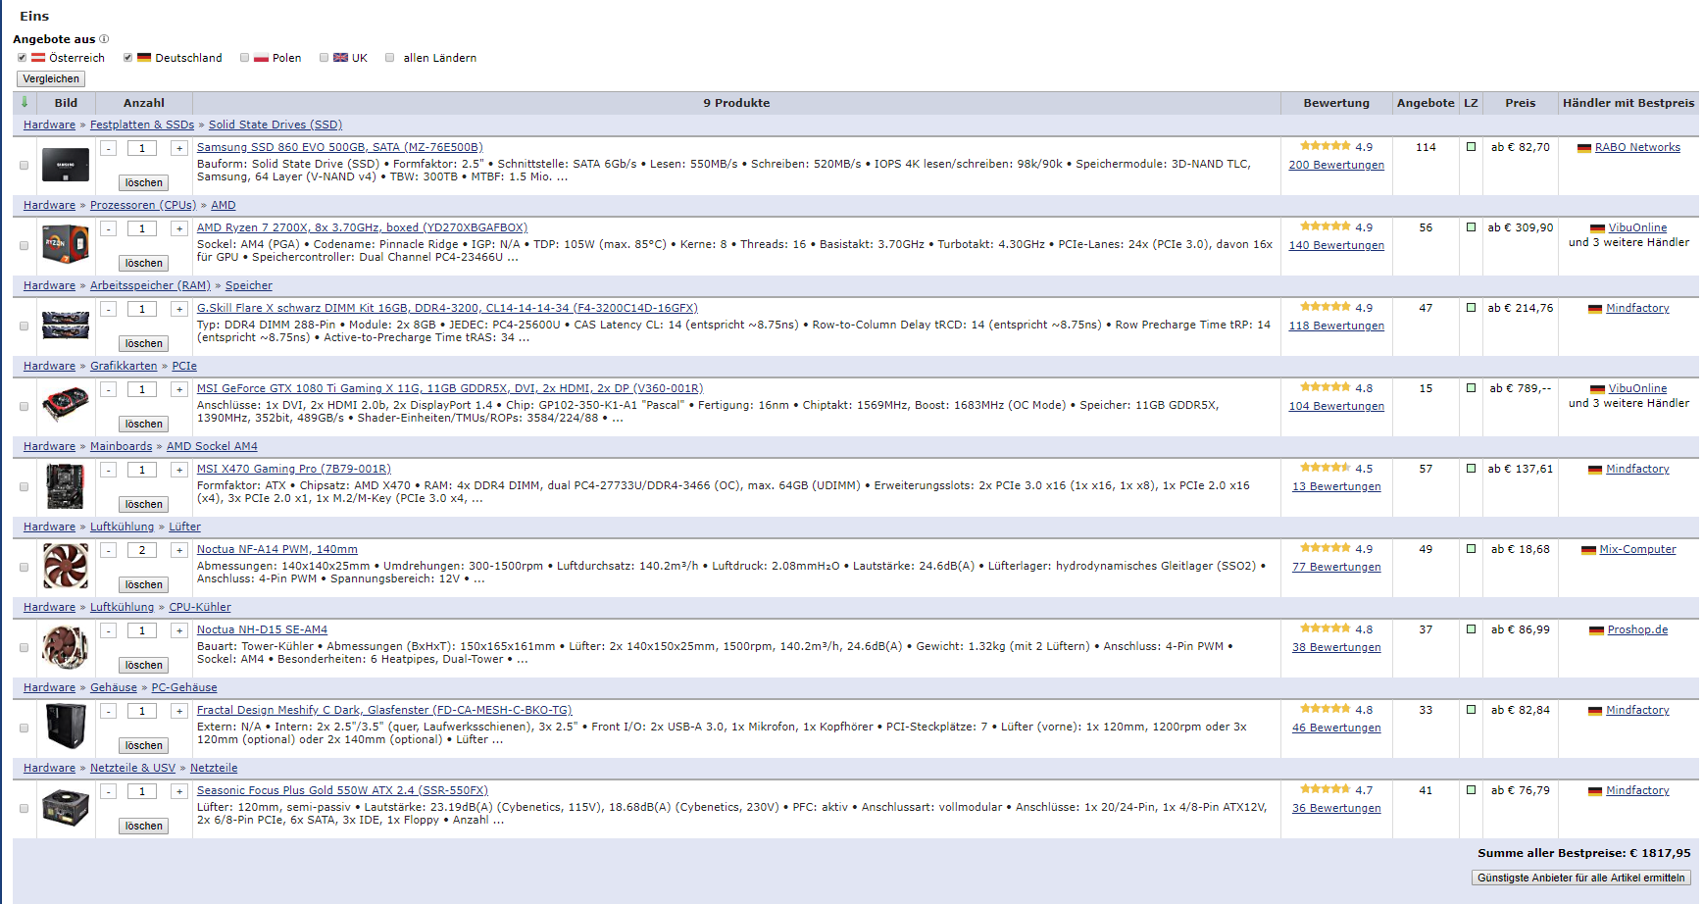This screenshot has width=1703, height=904.
Task: Enable the Polen country checkbox
Action: click(x=245, y=58)
